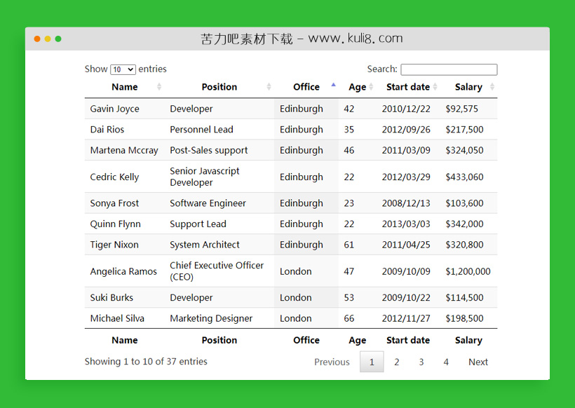Image resolution: width=575 pixels, height=408 pixels.
Task: Click inside the Search input field
Action: (448, 69)
